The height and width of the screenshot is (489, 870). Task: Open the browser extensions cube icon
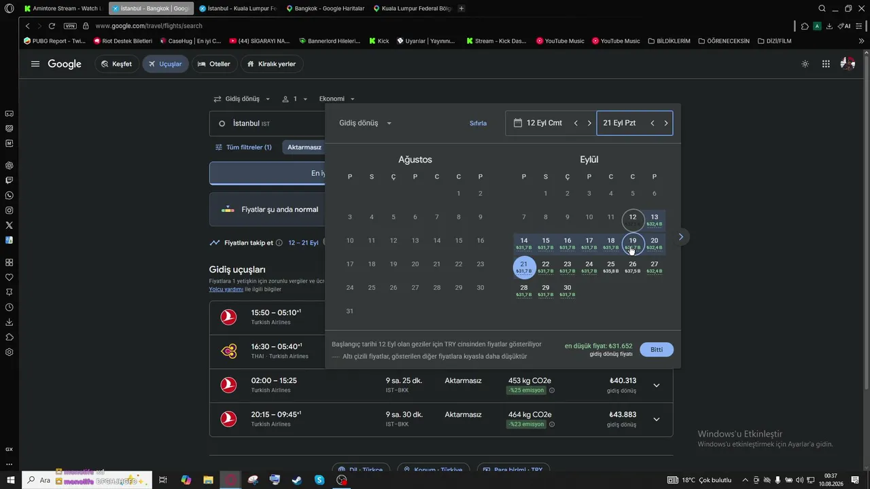805,26
